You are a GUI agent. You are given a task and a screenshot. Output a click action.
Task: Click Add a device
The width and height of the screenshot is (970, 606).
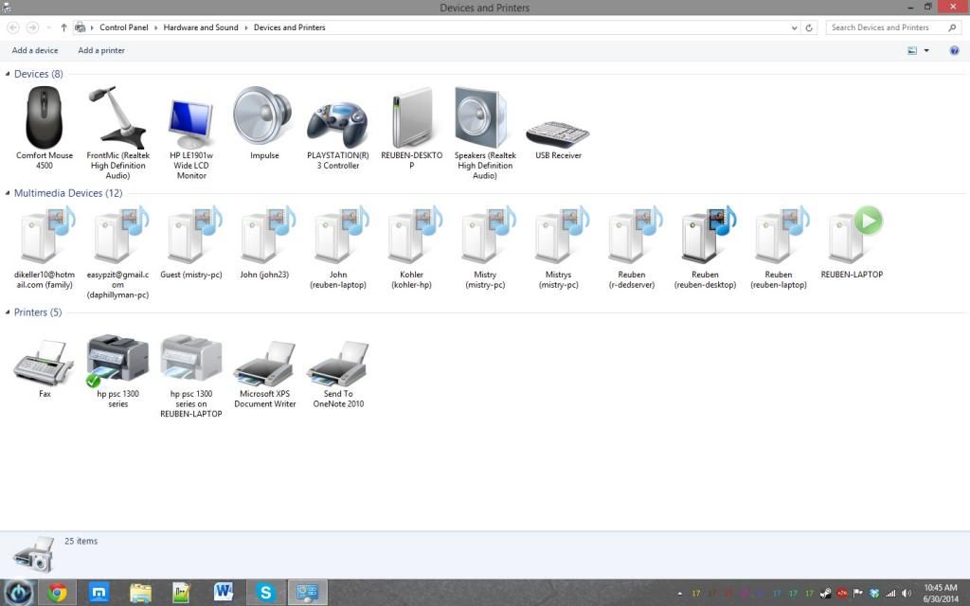[x=35, y=51]
